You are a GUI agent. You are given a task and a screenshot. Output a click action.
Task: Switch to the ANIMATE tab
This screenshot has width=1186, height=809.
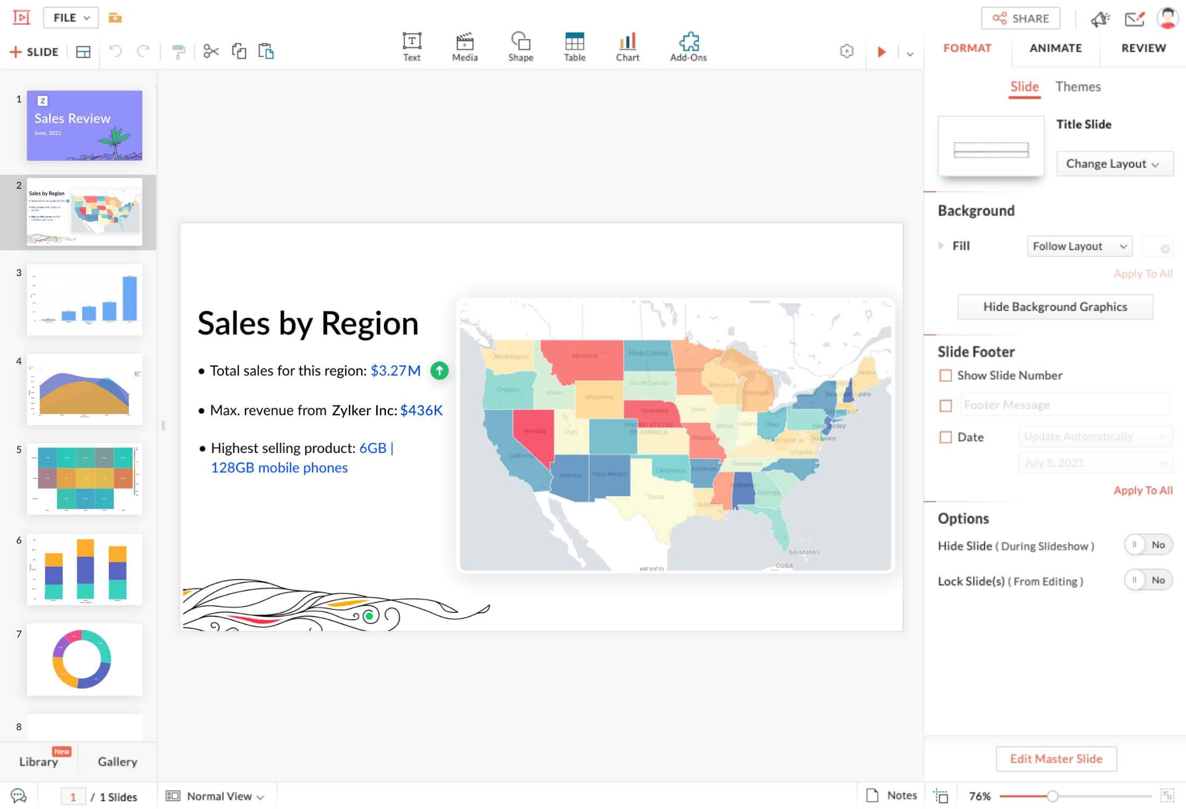pos(1054,47)
